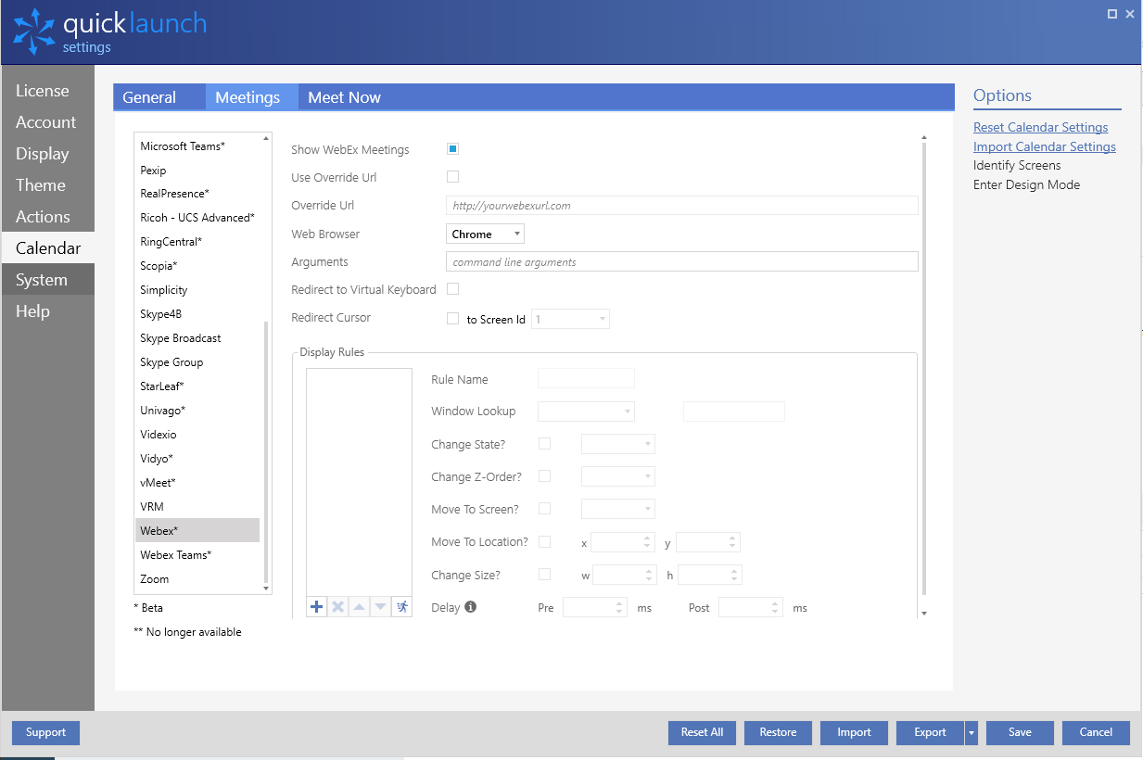
Task: Open the System section
Action: click(x=48, y=280)
